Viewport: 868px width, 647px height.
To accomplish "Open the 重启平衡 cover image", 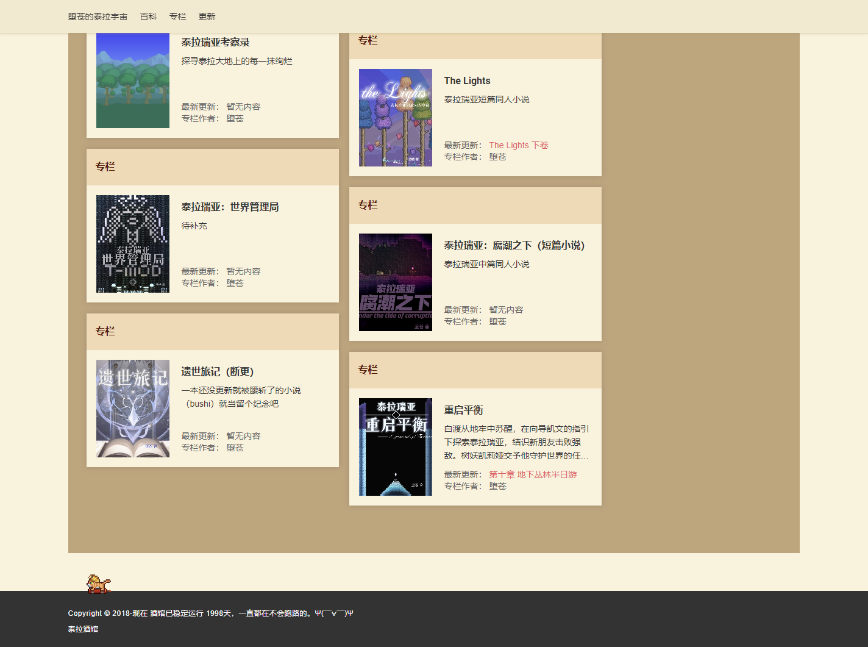I will (x=395, y=446).
